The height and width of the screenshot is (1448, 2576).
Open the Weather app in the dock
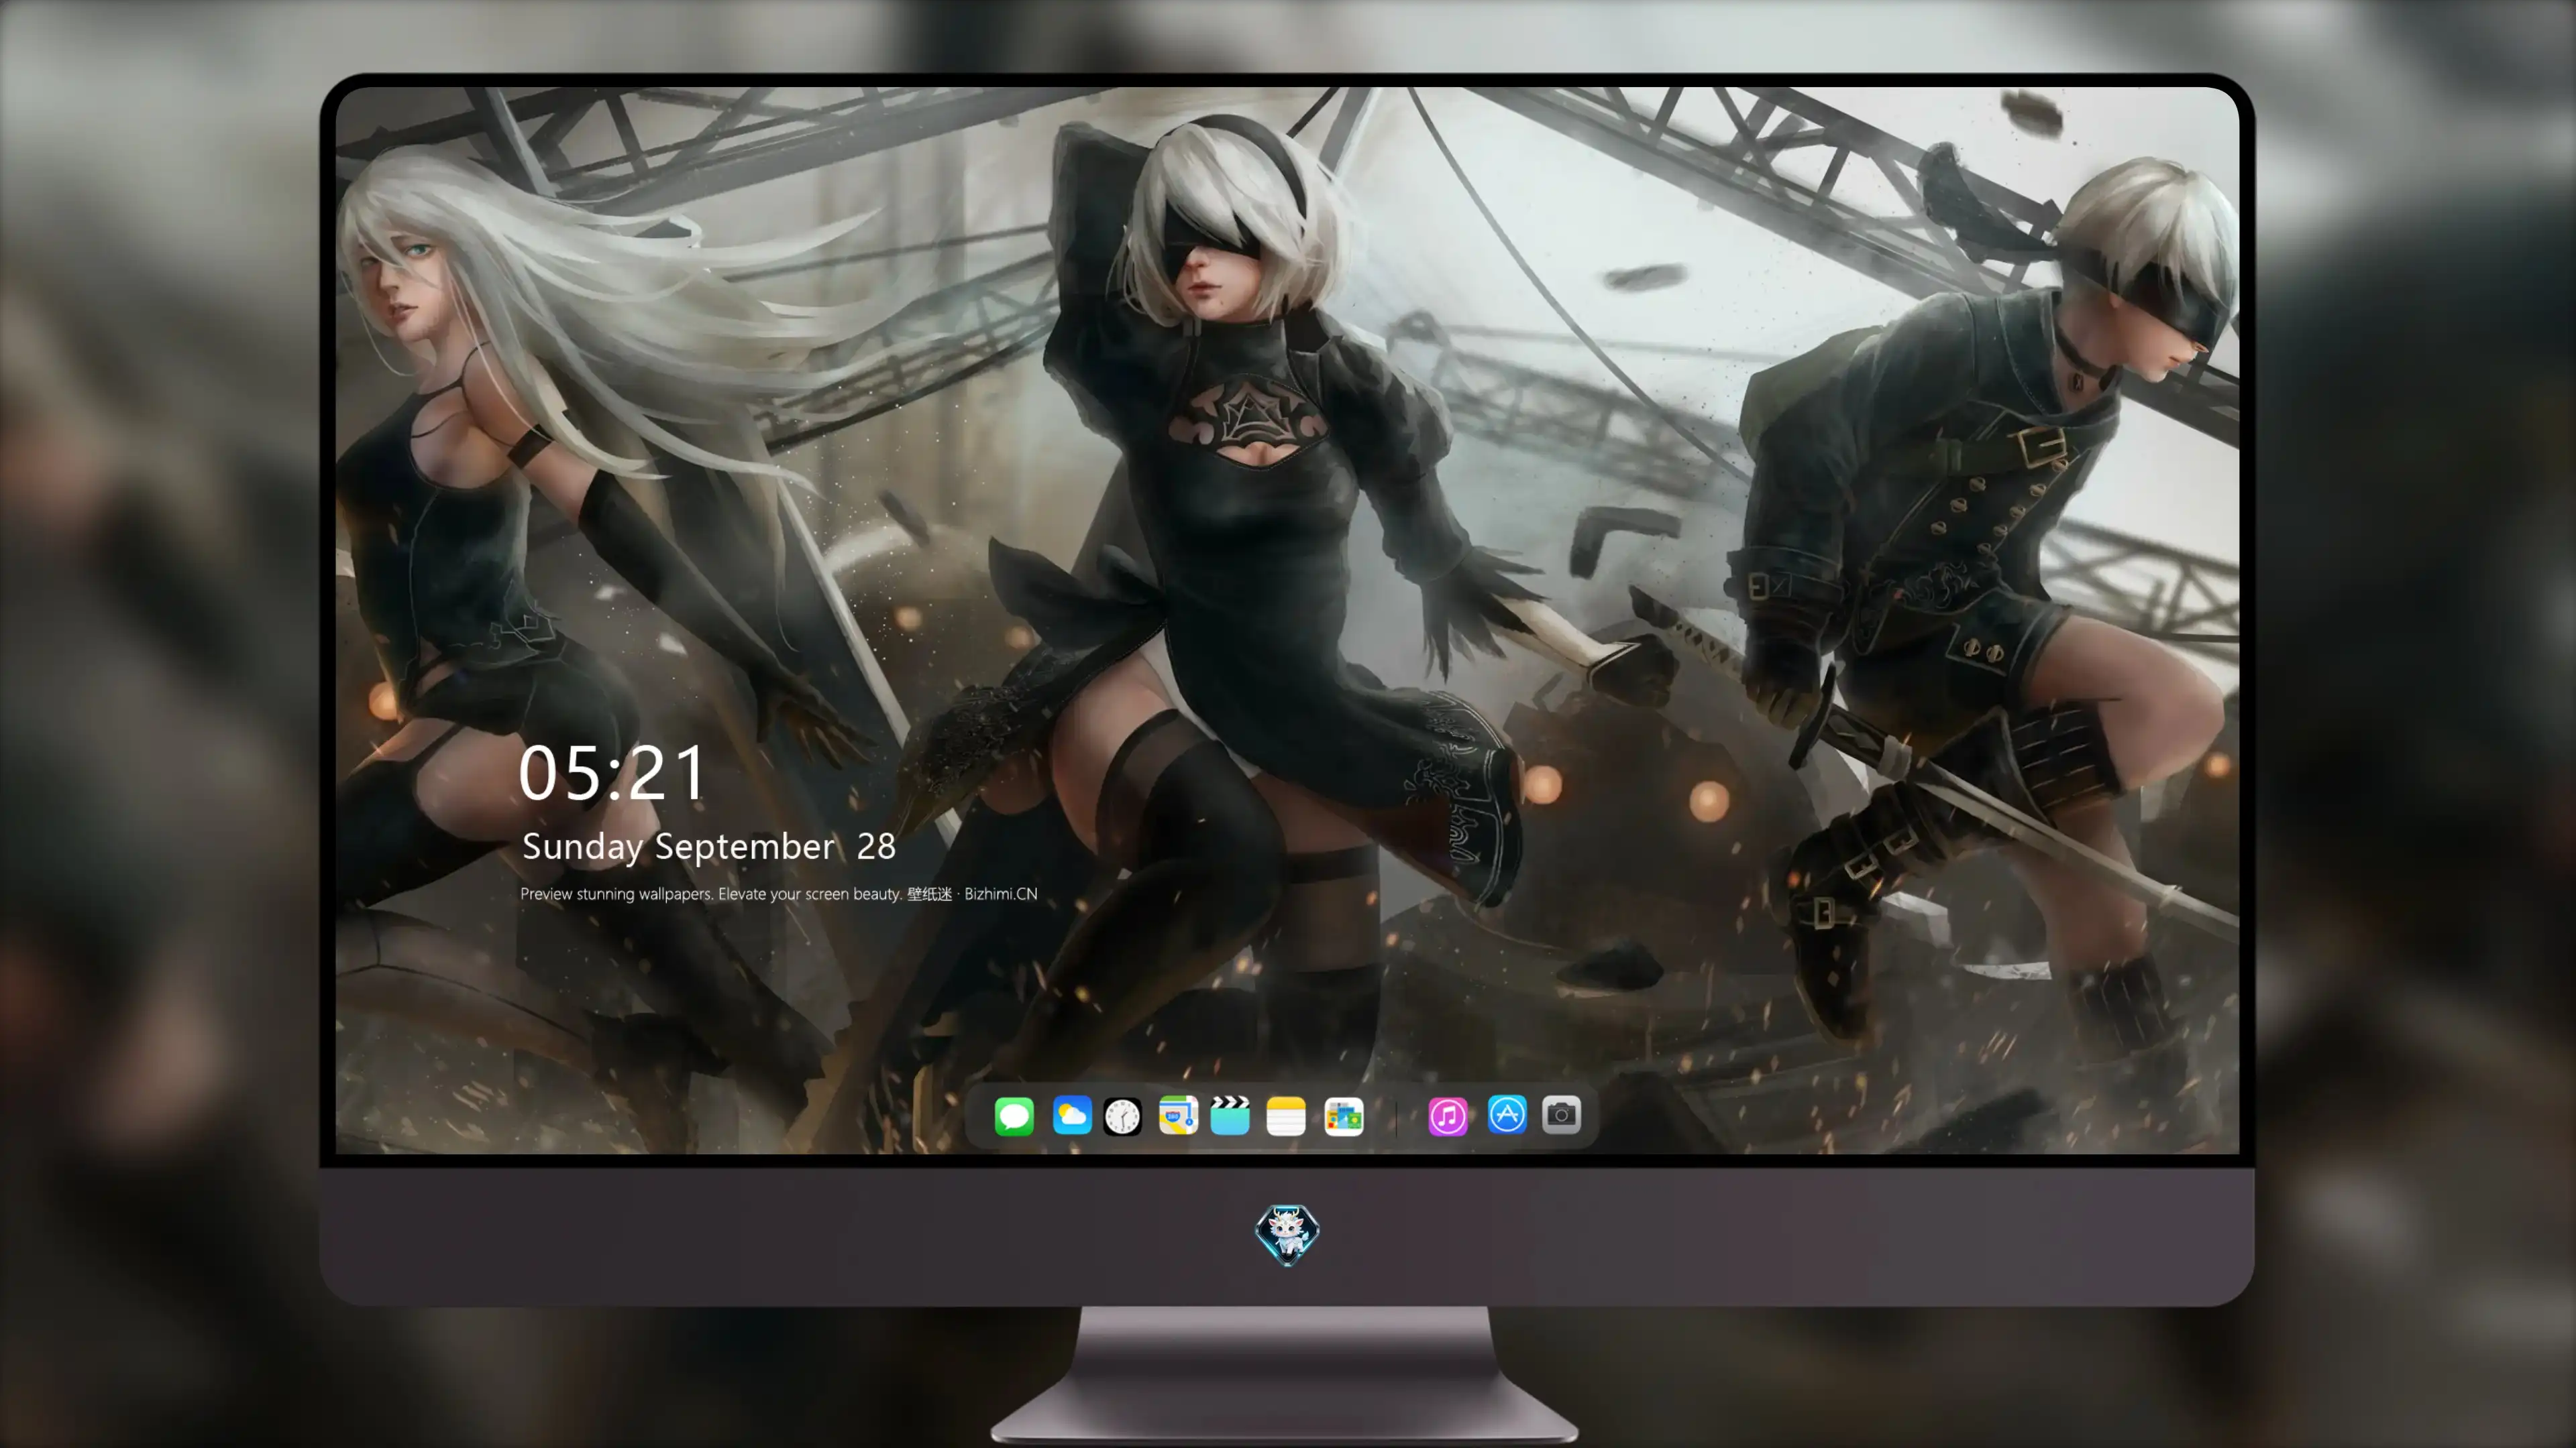point(1072,1115)
